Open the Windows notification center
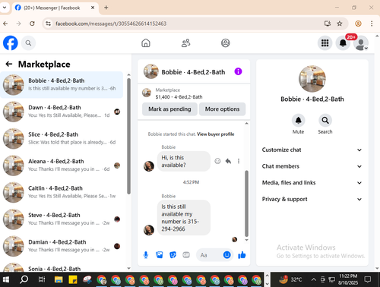 (x=367, y=279)
